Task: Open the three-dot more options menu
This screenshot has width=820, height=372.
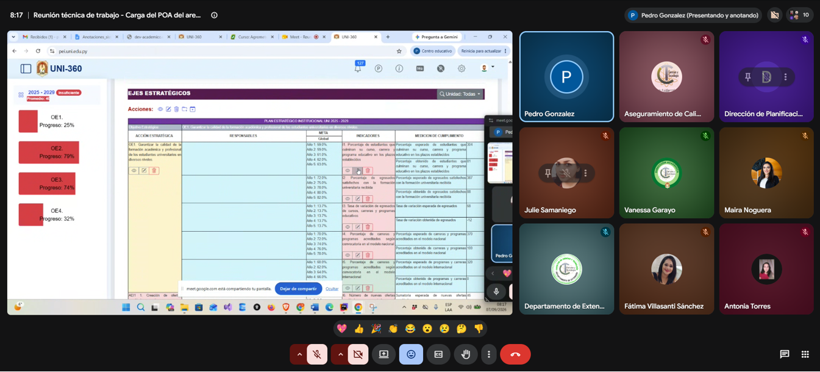Action: tap(489, 354)
